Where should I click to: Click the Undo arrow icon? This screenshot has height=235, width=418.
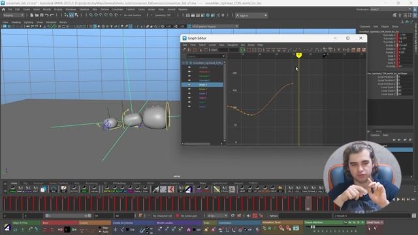(46, 15)
